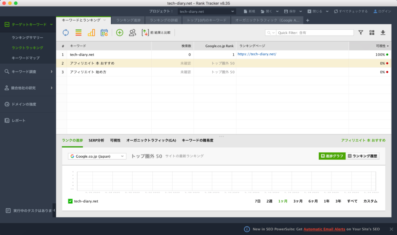Expand the 保存 dropdown arrow
The image size is (397, 235).
[x=300, y=11]
